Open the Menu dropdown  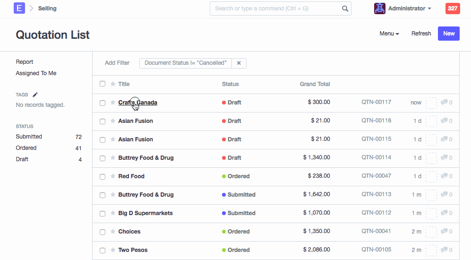[389, 34]
